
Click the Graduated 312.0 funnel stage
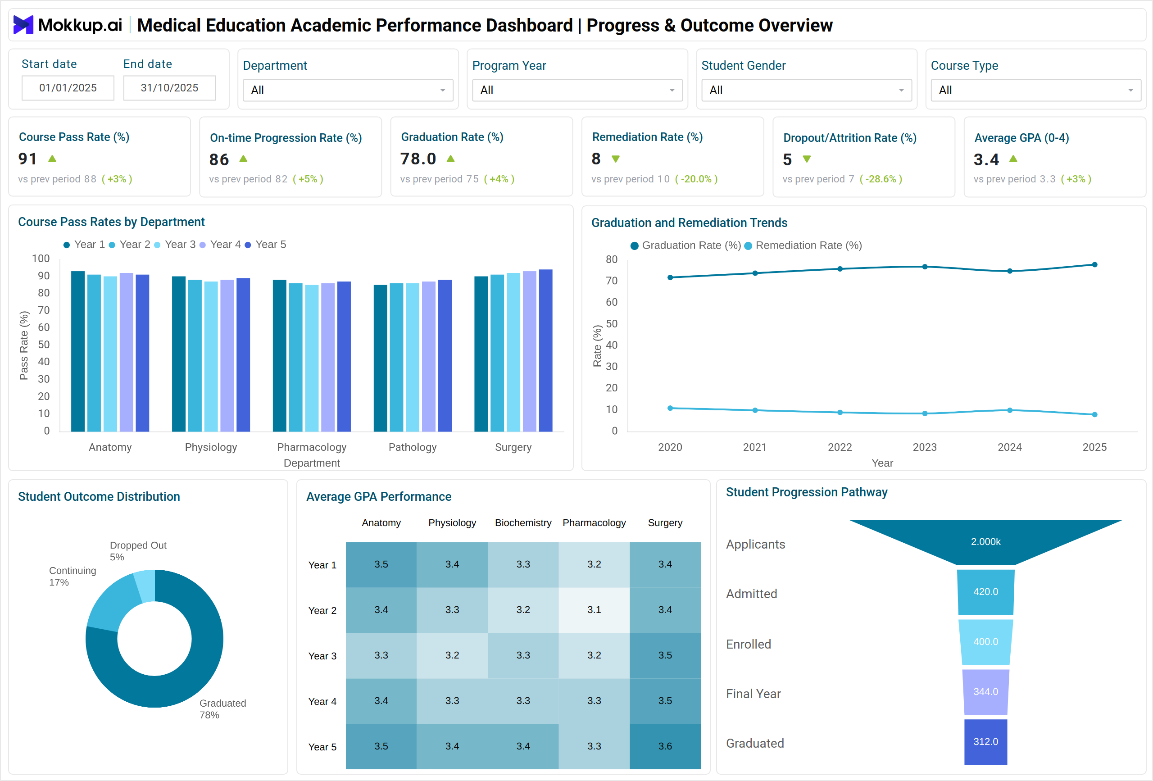click(985, 742)
